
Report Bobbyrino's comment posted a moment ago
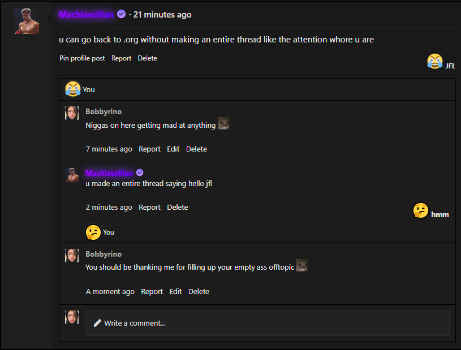point(152,292)
